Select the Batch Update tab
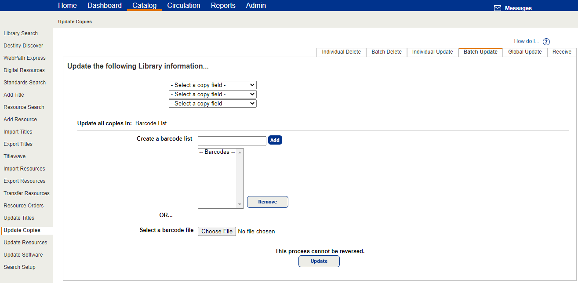578x283 pixels. coord(480,52)
